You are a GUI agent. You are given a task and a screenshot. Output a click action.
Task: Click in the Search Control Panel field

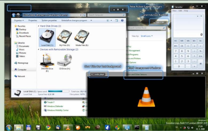click(x=147, y=28)
